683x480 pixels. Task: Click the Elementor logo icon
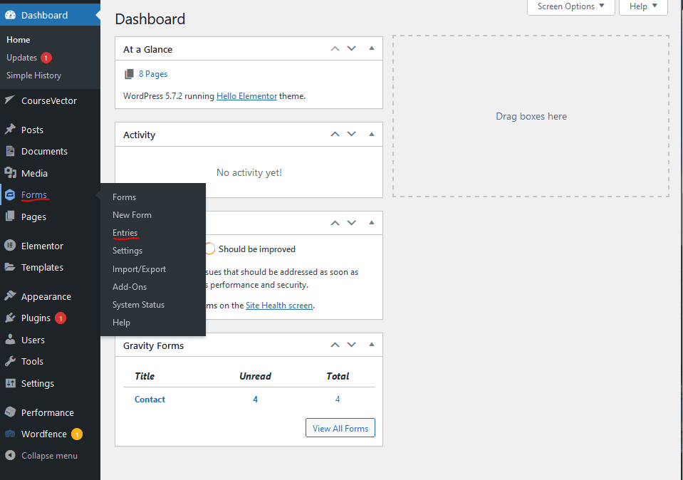(10, 246)
